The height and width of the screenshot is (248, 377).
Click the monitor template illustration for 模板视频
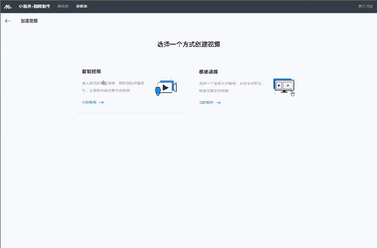(x=284, y=87)
